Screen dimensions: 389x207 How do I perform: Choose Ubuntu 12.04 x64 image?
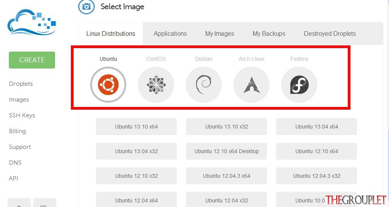pyautogui.click(x=136, y=200)
